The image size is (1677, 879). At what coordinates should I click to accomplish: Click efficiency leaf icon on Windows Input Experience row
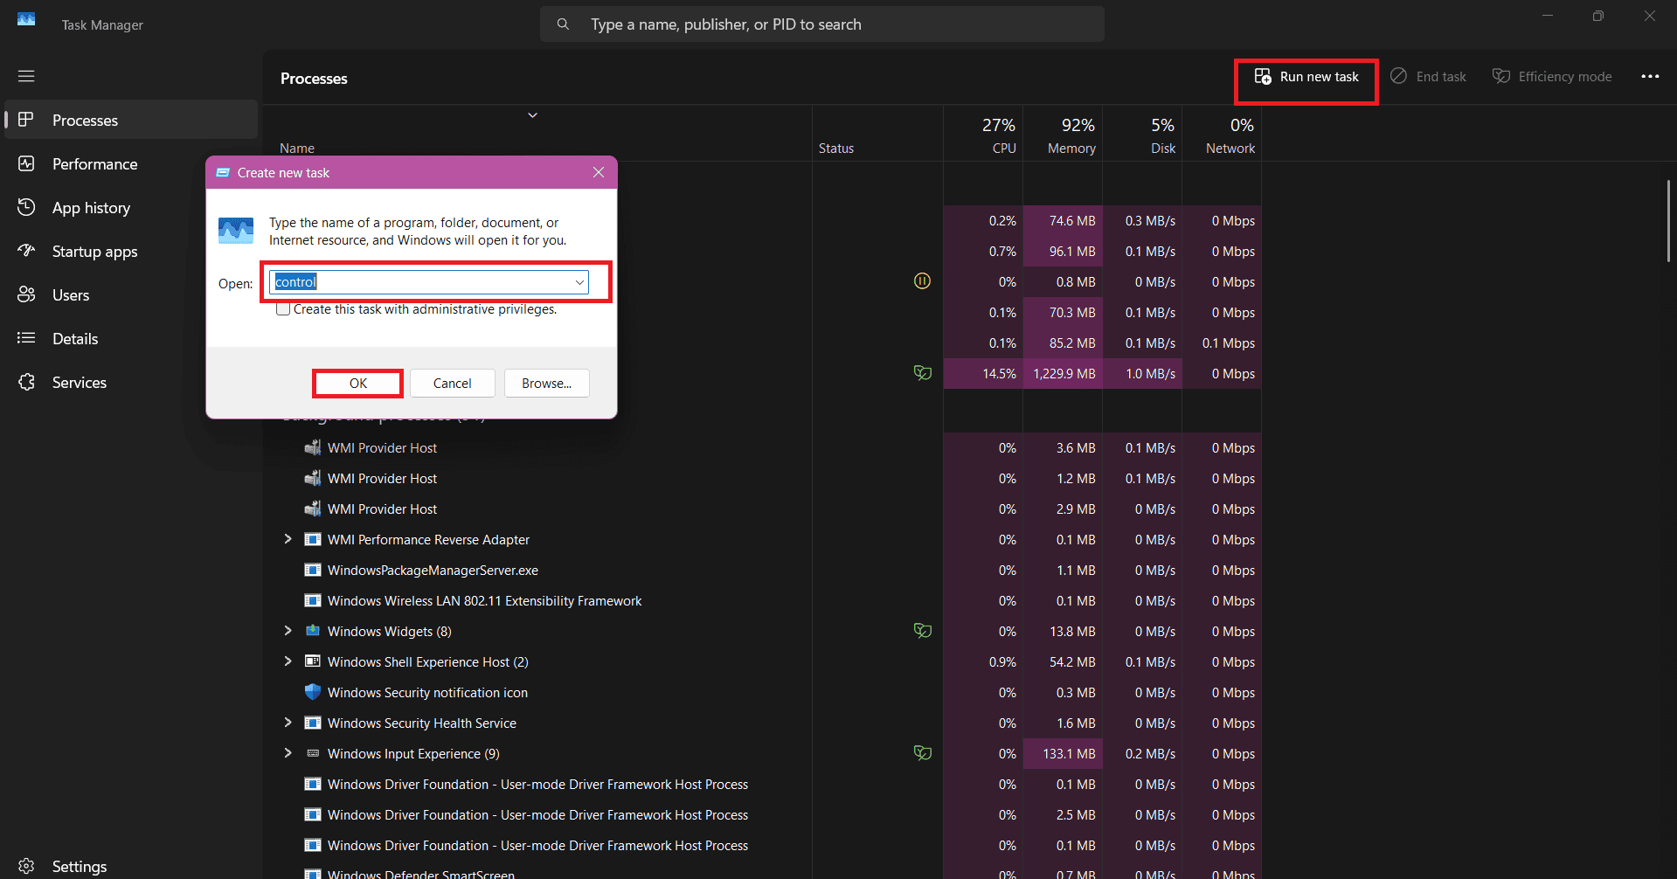click(922, 753)
